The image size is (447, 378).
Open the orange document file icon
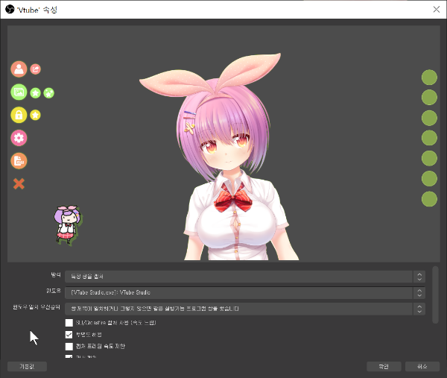coord(19,160)
